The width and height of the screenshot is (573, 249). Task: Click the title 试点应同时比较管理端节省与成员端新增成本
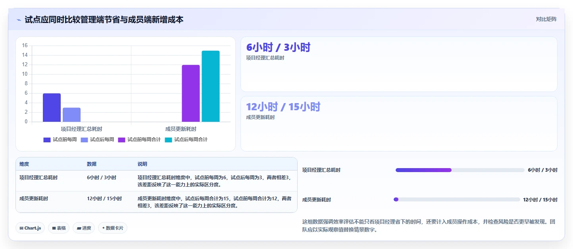pyautogui.click(x=104, y=19)
